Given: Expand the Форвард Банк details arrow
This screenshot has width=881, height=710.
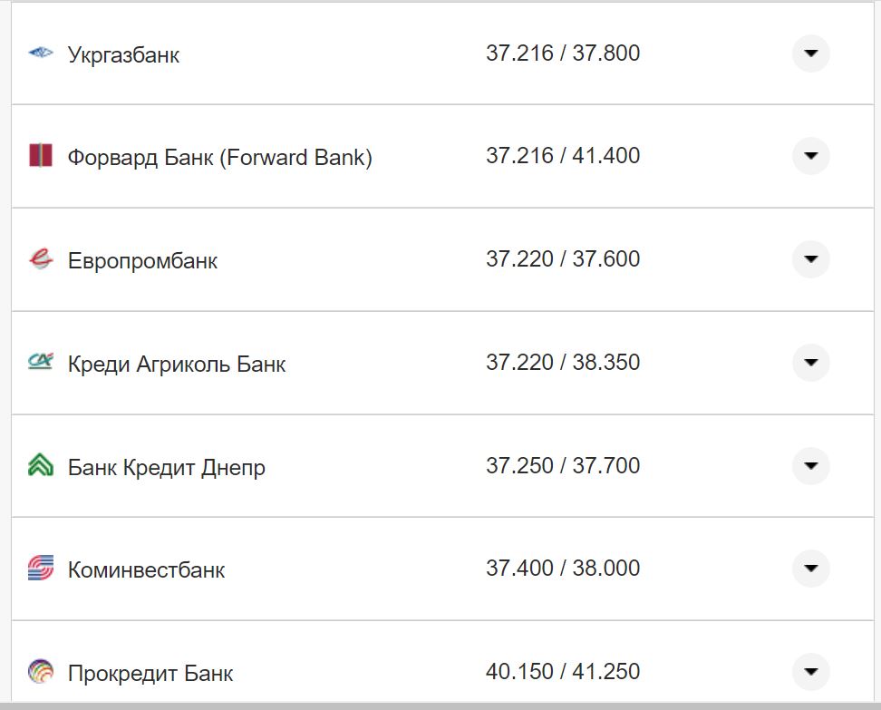Looking at the screenshot, I should 811,156.
